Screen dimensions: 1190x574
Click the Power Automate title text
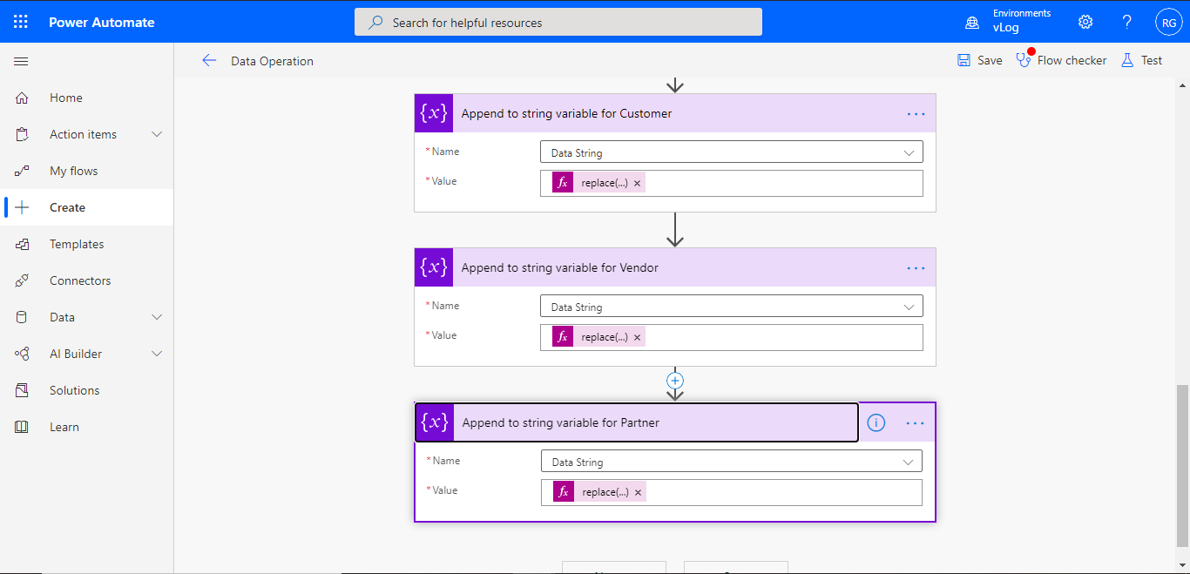tap(102, 23)
